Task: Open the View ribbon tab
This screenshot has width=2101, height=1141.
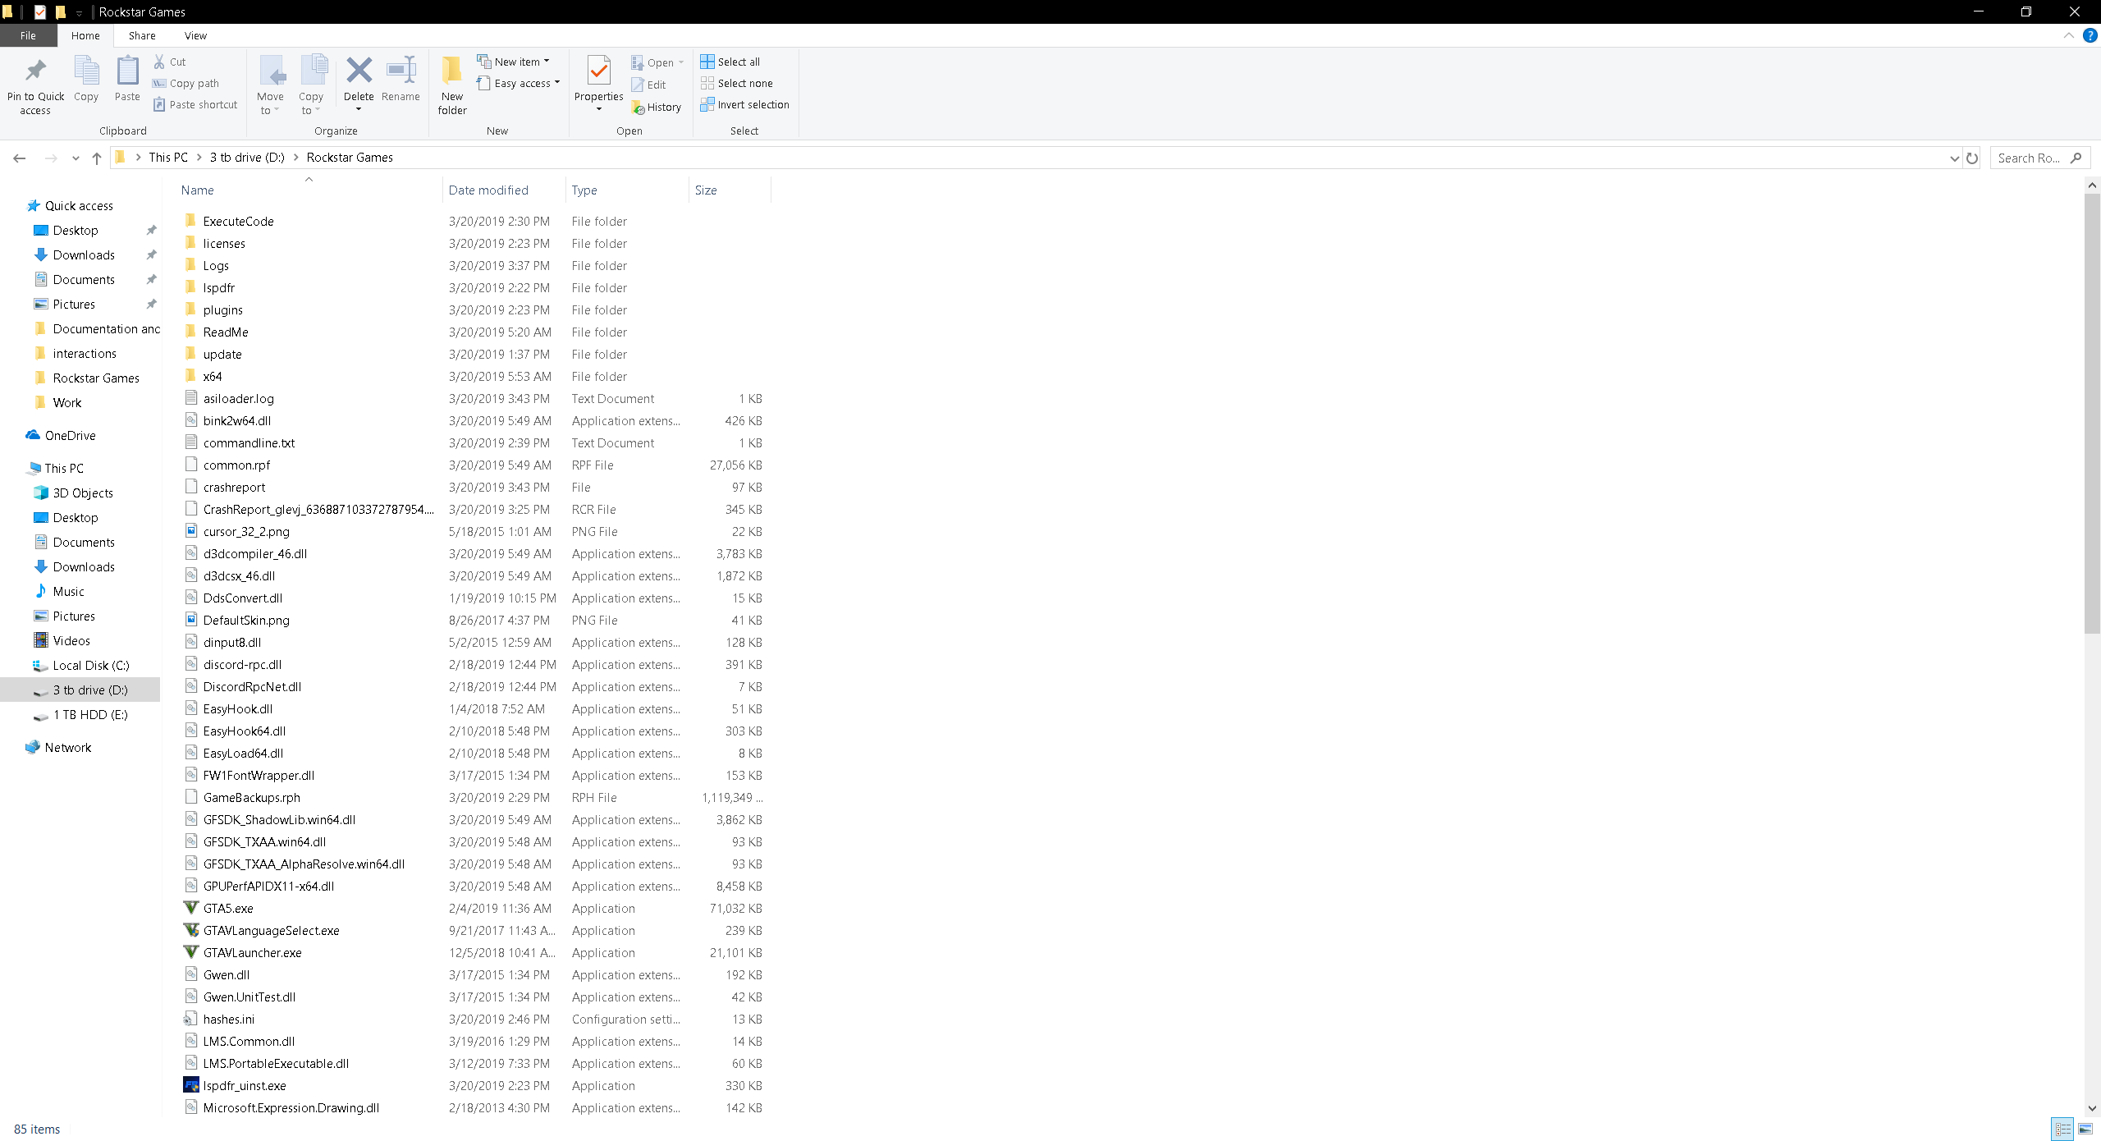Action: [x=195, y=35]
